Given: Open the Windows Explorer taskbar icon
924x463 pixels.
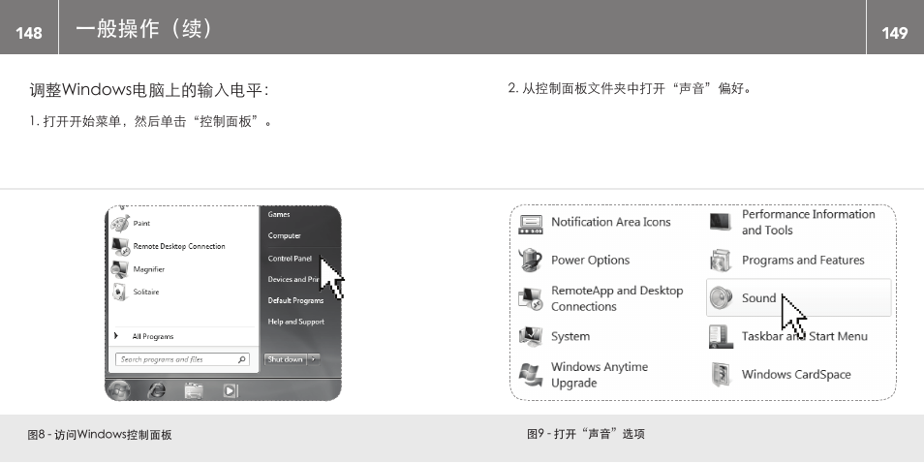Looking at the screenshot, I should click(194, 390).
